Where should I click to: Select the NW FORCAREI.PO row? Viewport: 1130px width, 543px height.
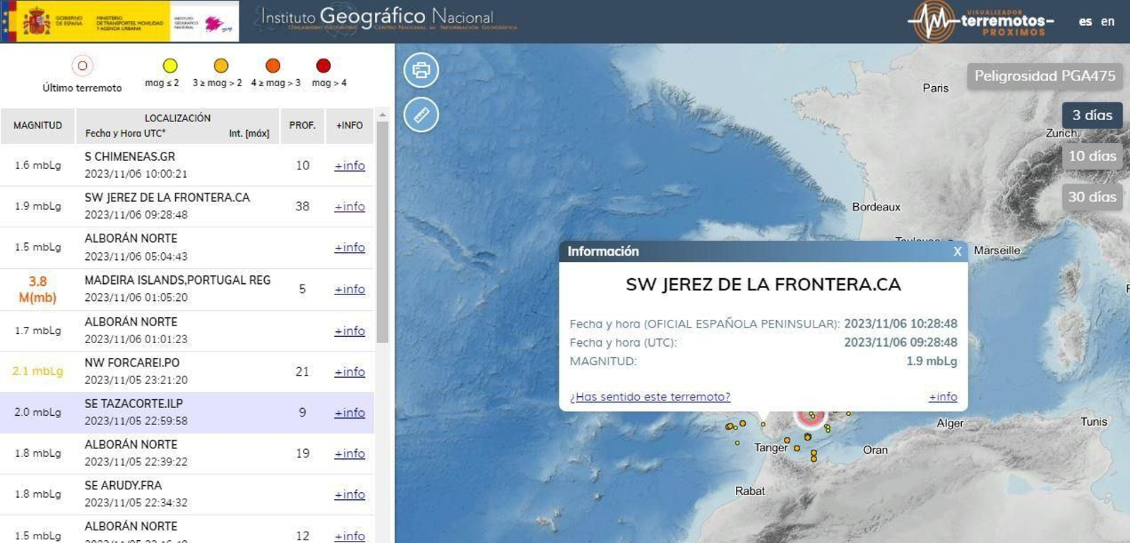point(187,371)
